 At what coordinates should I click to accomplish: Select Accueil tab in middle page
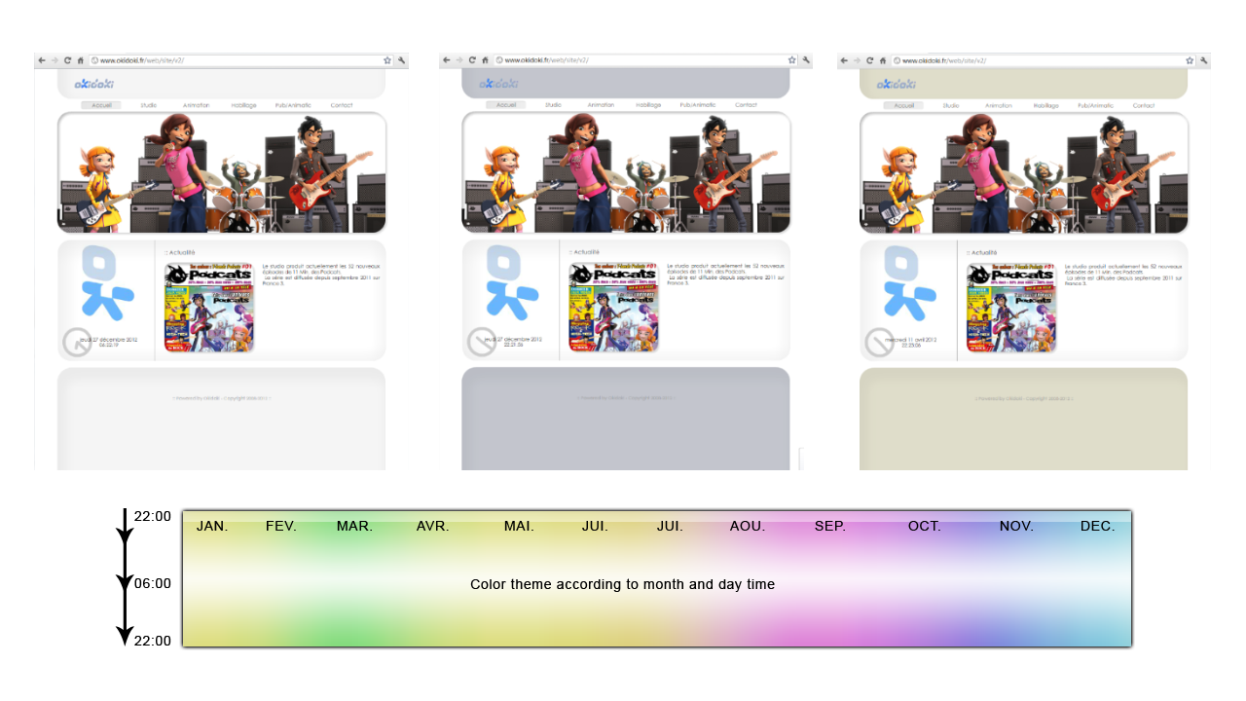[x=506, y=105]
